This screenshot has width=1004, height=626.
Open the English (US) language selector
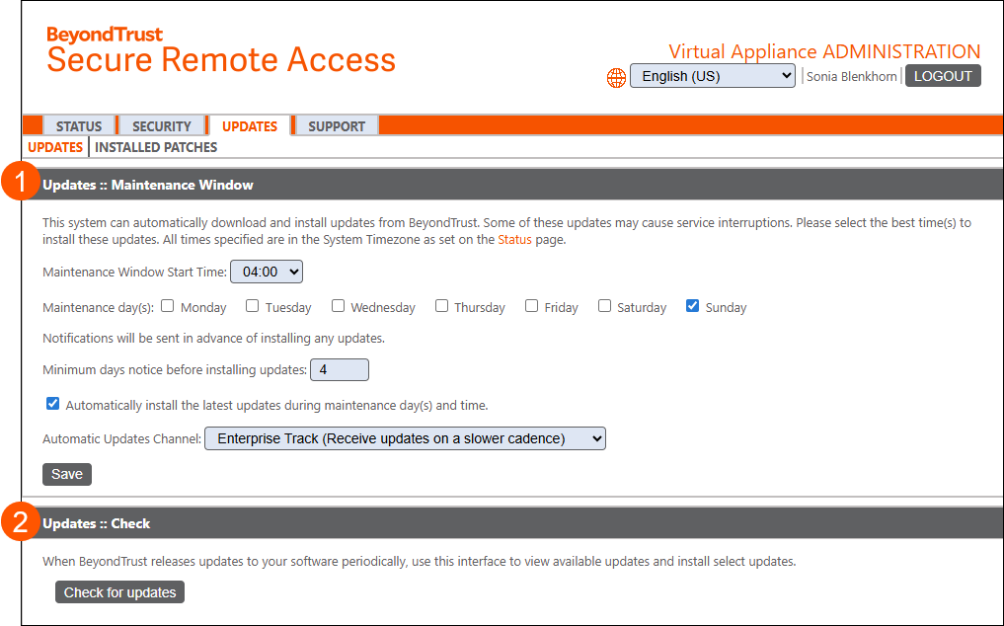pos(712,75)
